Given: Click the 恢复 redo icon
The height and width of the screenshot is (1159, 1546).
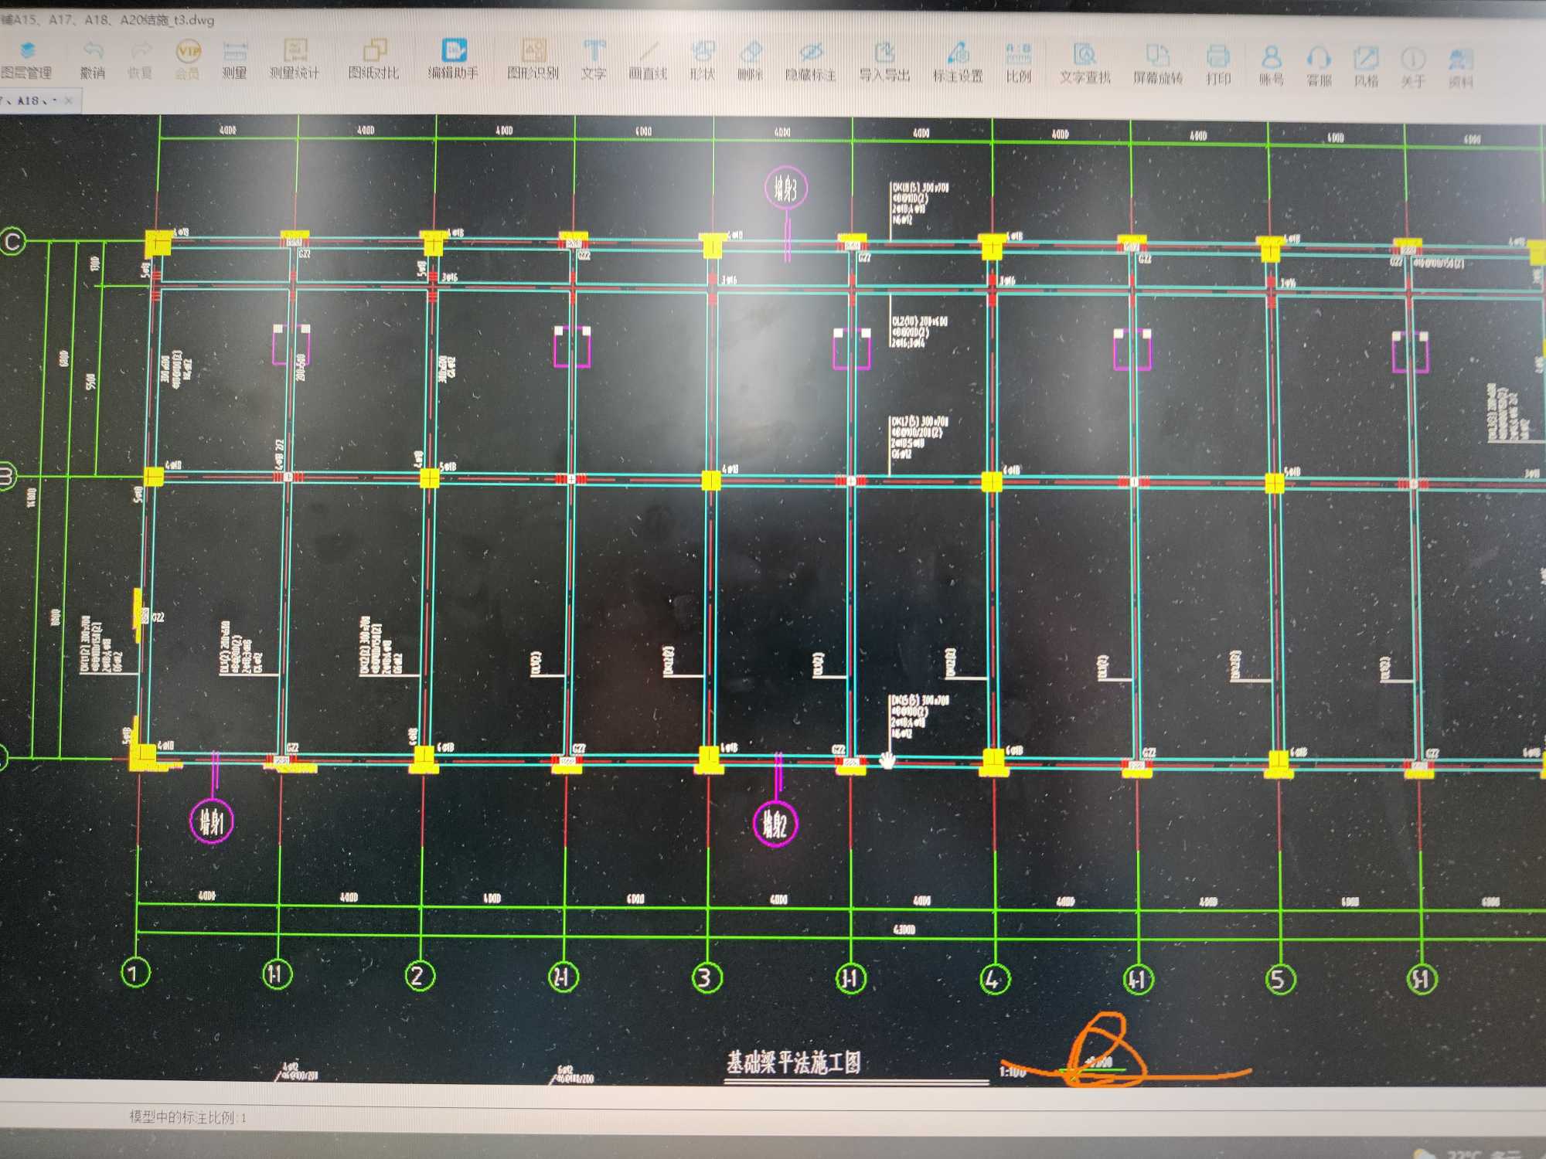Looking at the screenshot, I should 140,60.
